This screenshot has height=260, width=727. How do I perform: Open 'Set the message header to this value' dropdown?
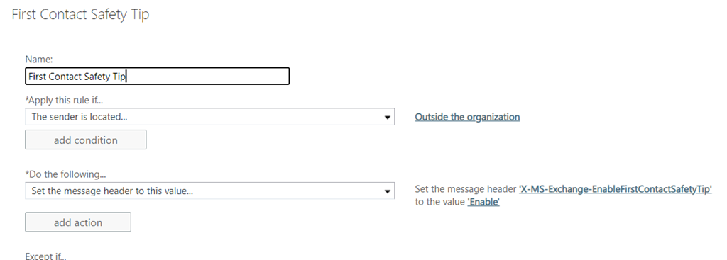pyautogui.click(x=209, y=191)
